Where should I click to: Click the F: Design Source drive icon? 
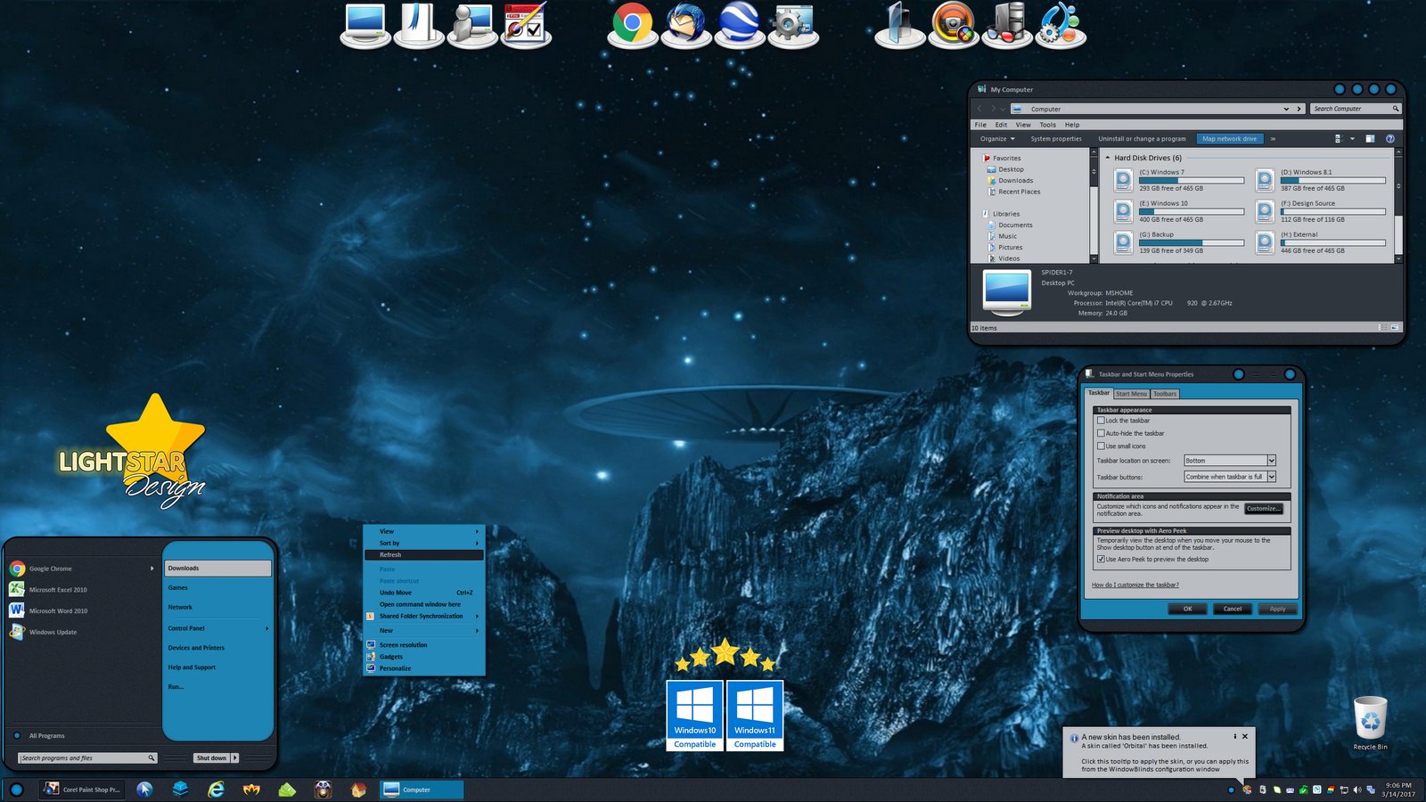click(1266, 212)
